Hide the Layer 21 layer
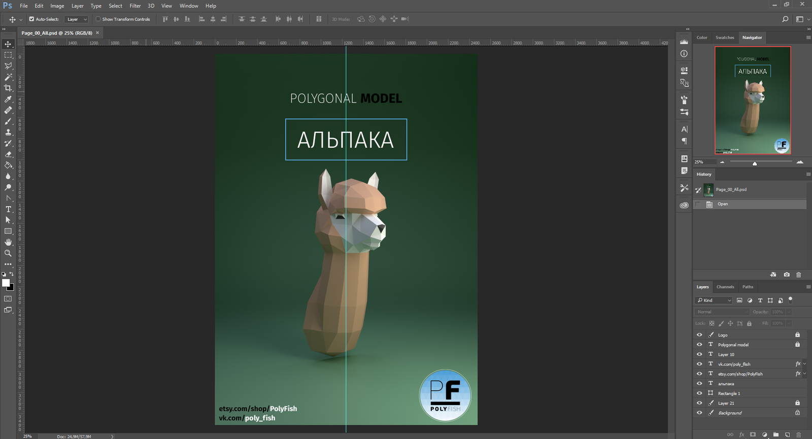Screen dimensions: 812x439 (699, 403)
